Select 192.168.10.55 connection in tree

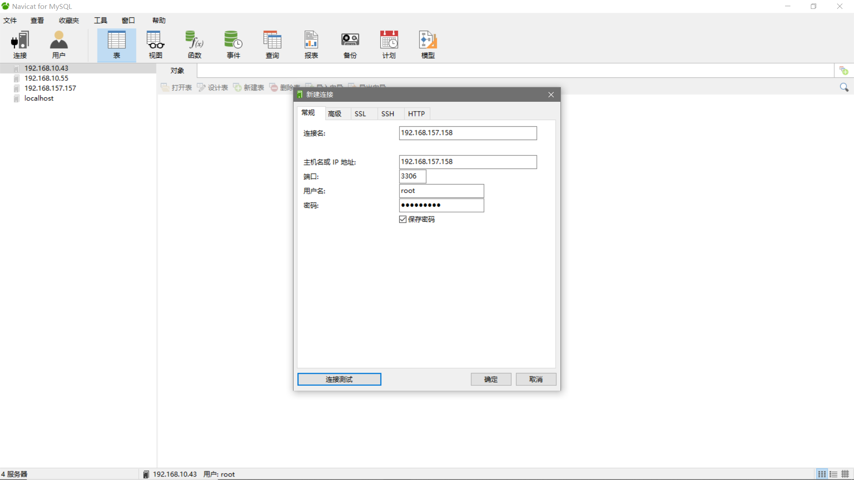46,78
